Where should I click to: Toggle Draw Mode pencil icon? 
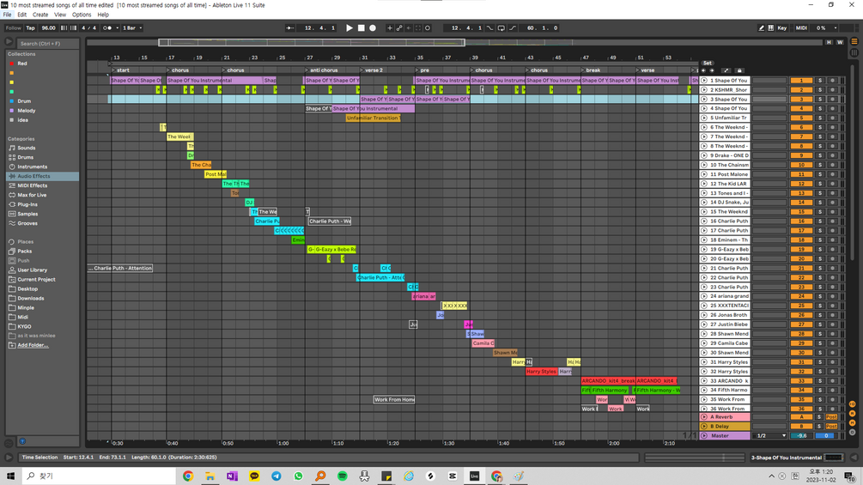click(x=761, y=27)
